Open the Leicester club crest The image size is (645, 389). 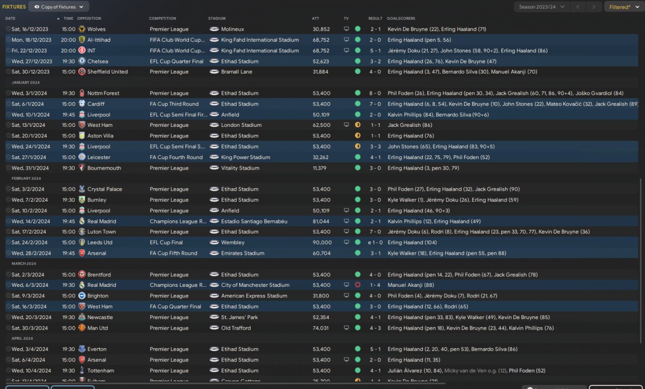pos(82,157)
